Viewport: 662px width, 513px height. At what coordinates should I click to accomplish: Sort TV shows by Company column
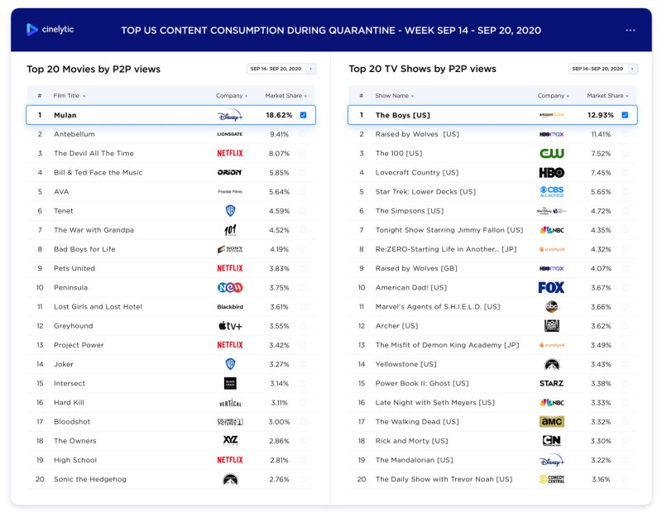click(553, 96)
